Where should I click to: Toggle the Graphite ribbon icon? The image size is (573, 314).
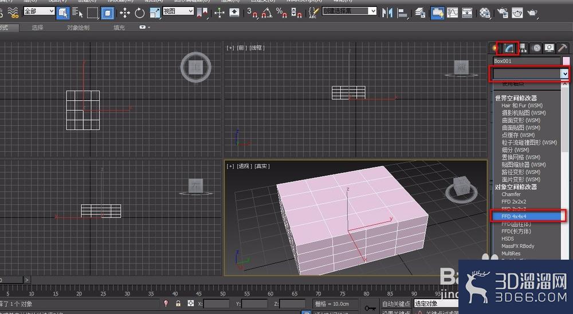coord(437,13)
